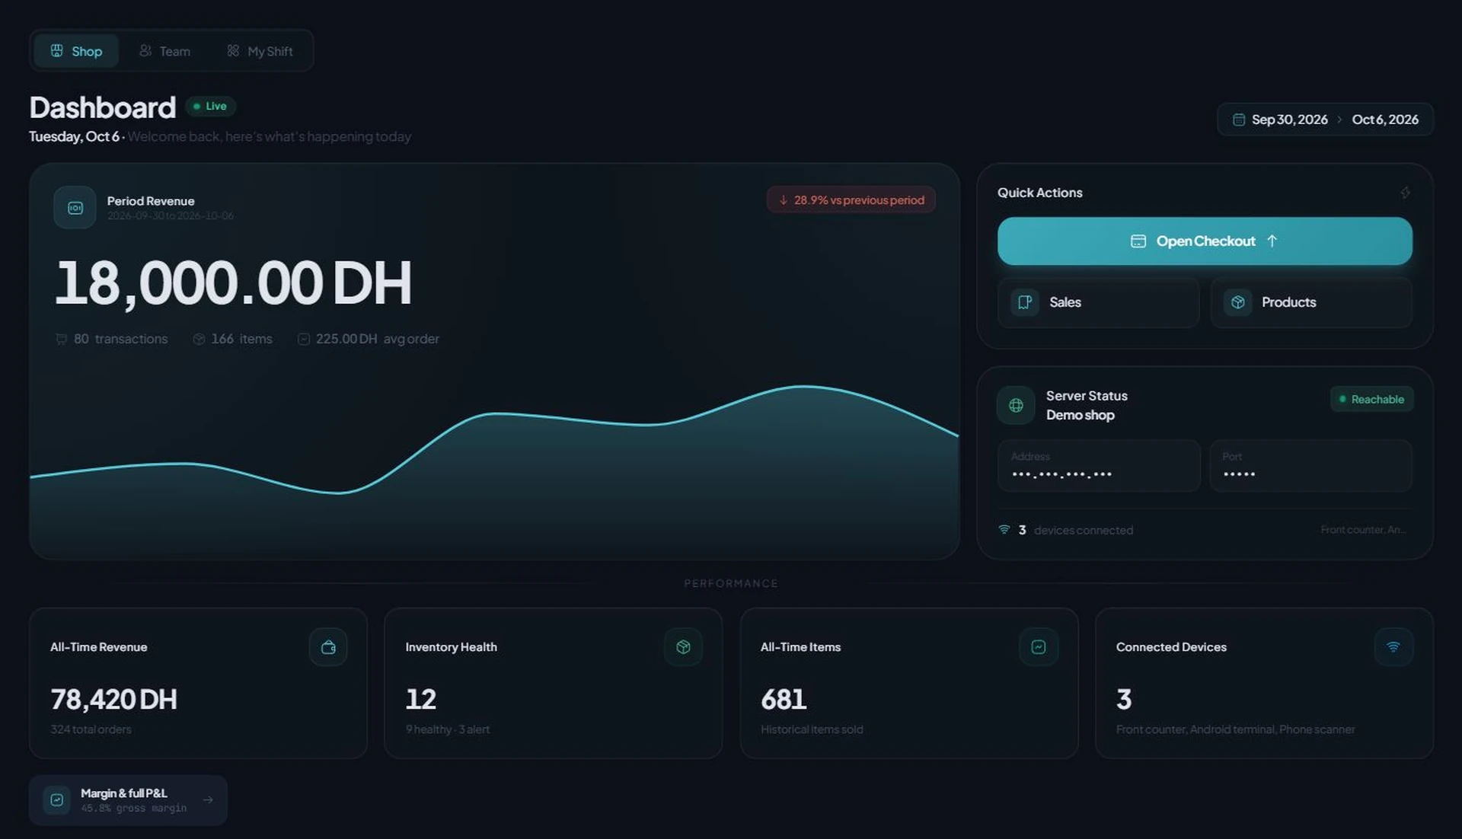Click the 681 items value
This screenshot has height=839, width=1462.
tap(784, 699)
